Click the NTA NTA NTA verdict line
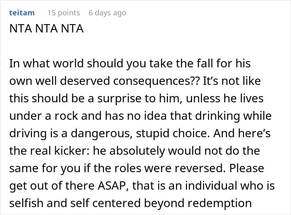 coord(47,29)
